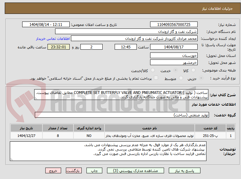Click the request creator name field

(x=134, y=38)
